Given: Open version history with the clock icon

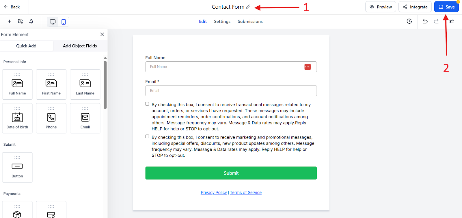Looking at the screenshot, I should (409, 21).
